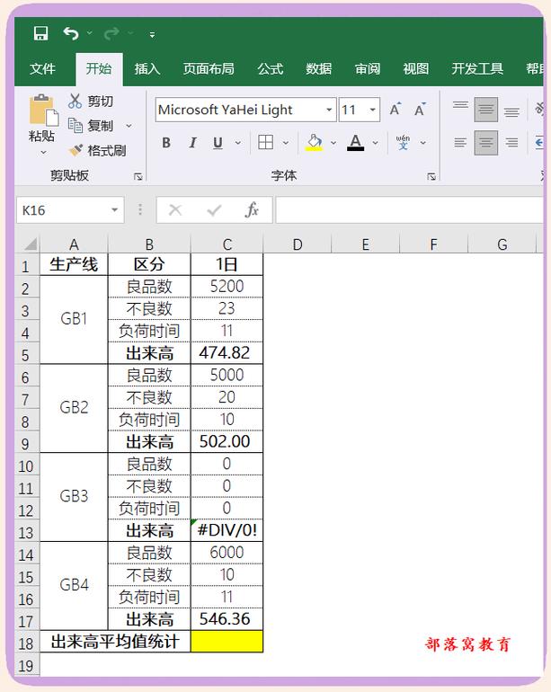Switch to the 开发工具 ribbon tab

[477, 69]
